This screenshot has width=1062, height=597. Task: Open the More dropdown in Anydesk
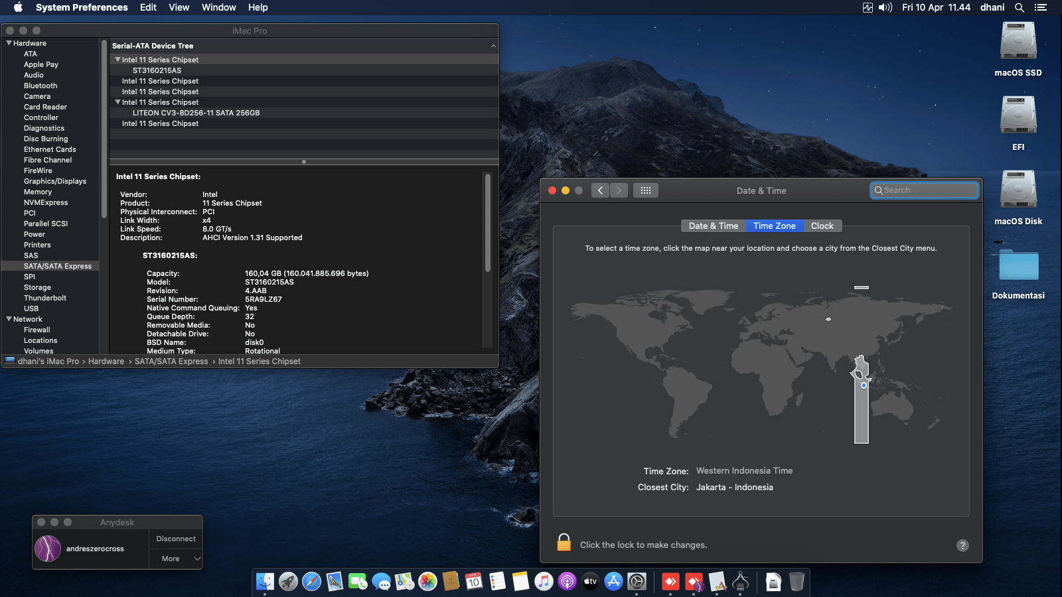[176, 559]
